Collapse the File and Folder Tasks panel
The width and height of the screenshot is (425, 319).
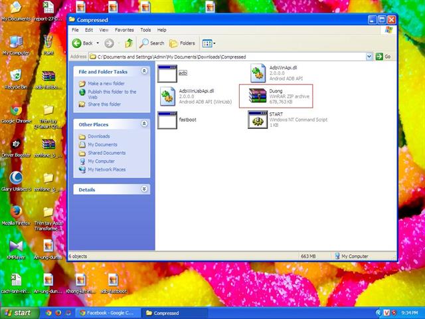[x=144, y=71]
